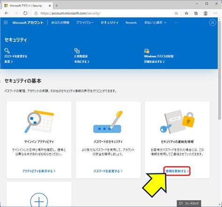Click the account avatar in header
Screen dimensions: 222x207
213,22
